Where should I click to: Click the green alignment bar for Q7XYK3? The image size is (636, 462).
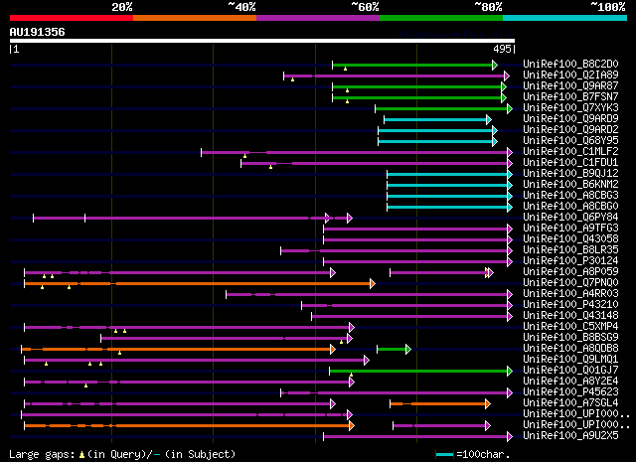click(444, 108)
